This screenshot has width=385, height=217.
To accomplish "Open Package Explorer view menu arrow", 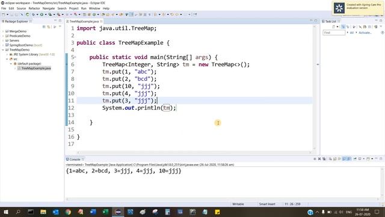I will [x=60, y=27].
